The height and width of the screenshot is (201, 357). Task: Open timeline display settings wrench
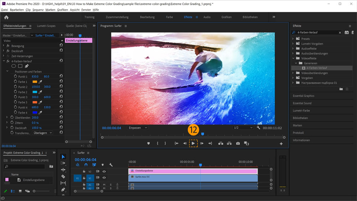111,165
